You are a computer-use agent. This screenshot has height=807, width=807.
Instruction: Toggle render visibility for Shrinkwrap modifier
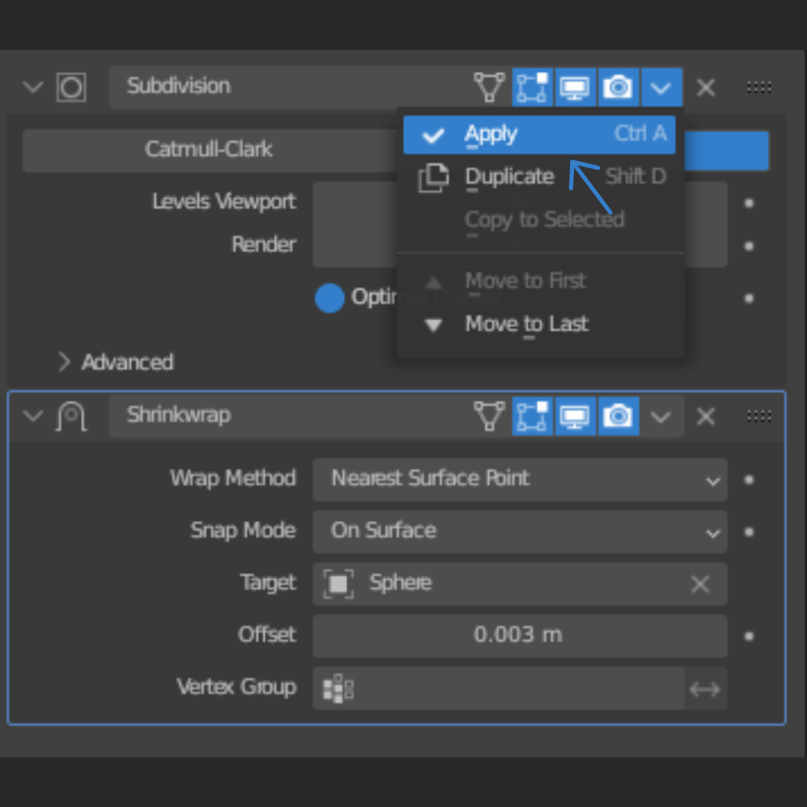pyautogui.click(x=617, y=416)
